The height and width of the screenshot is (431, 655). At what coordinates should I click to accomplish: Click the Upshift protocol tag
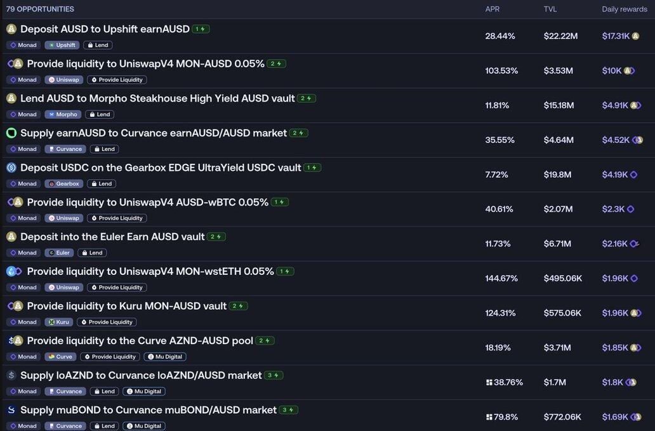click(x=62, y=45)
